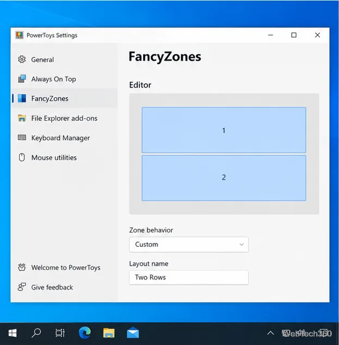Open File Explorer from the taskbar

109,333
